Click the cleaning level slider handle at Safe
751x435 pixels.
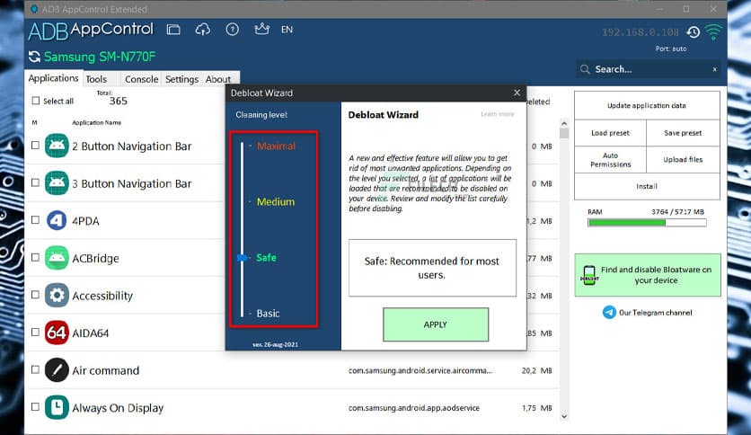coord(243,258)
